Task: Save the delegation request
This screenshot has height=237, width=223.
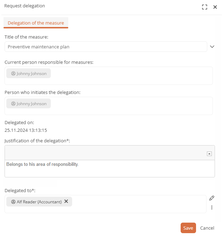Action: point(188,228)
